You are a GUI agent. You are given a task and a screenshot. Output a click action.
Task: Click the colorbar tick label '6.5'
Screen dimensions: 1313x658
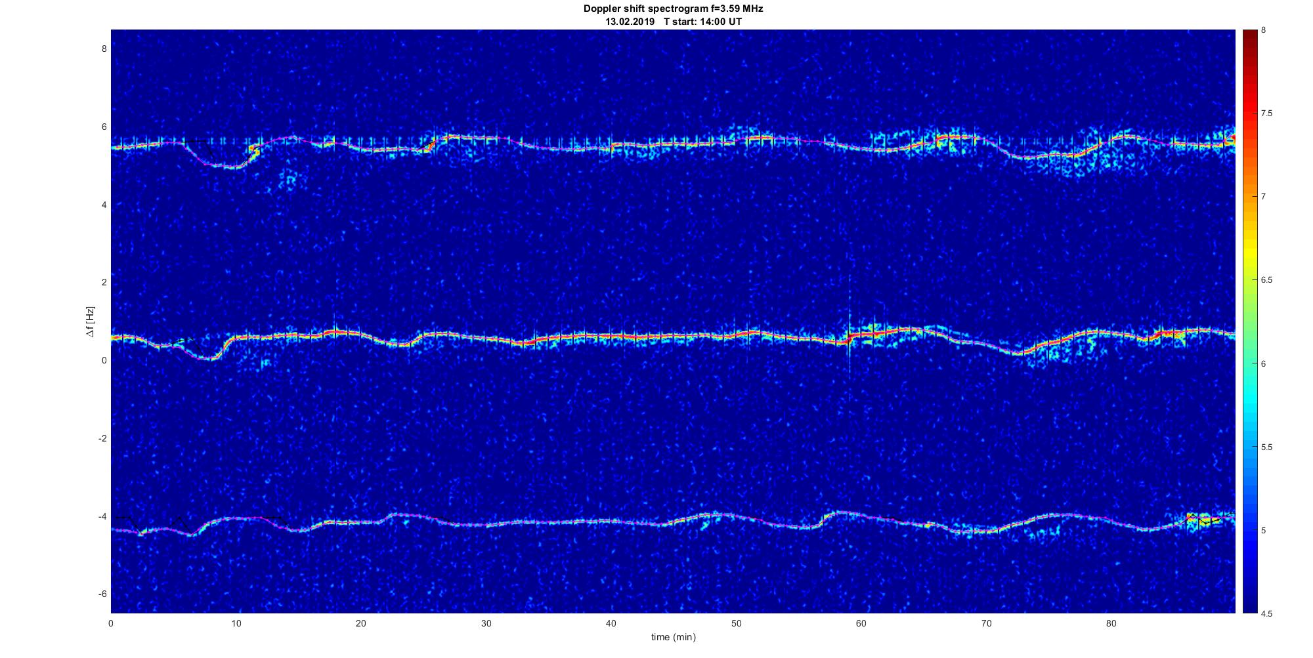(1266, 280)
